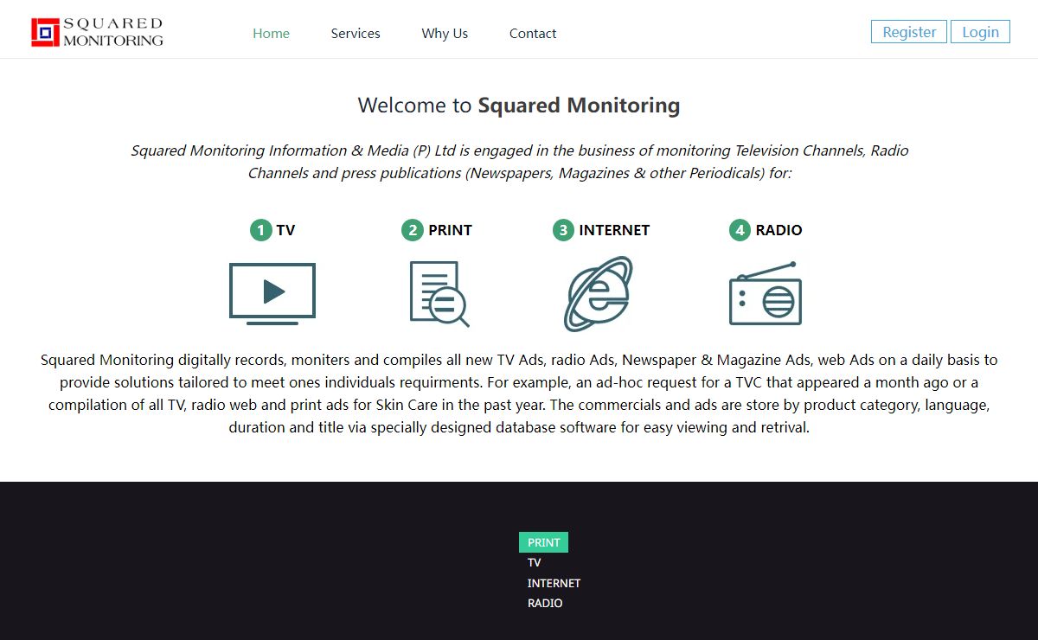1038x640 pixels.
Task: Select the Internet Explorer globe icon
Action: coord(597,294)
